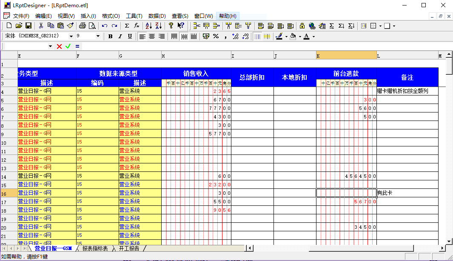453x261 pixels.
Task: Insert a sum with the sigma icon
Action: pos(127,25)
